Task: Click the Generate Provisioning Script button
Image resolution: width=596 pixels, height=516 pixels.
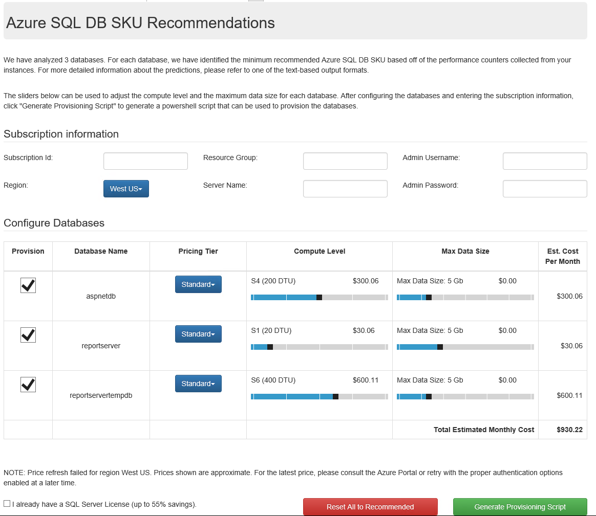Action: click(520, 507)
